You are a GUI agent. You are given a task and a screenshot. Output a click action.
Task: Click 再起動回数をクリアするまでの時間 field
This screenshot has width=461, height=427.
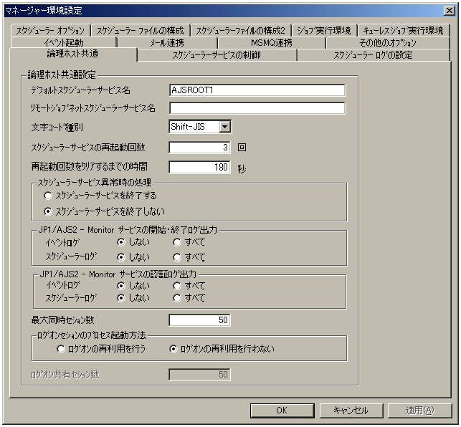(199, 167)
